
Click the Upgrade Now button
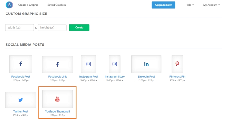pyautogui.click(x=163, y=5)
